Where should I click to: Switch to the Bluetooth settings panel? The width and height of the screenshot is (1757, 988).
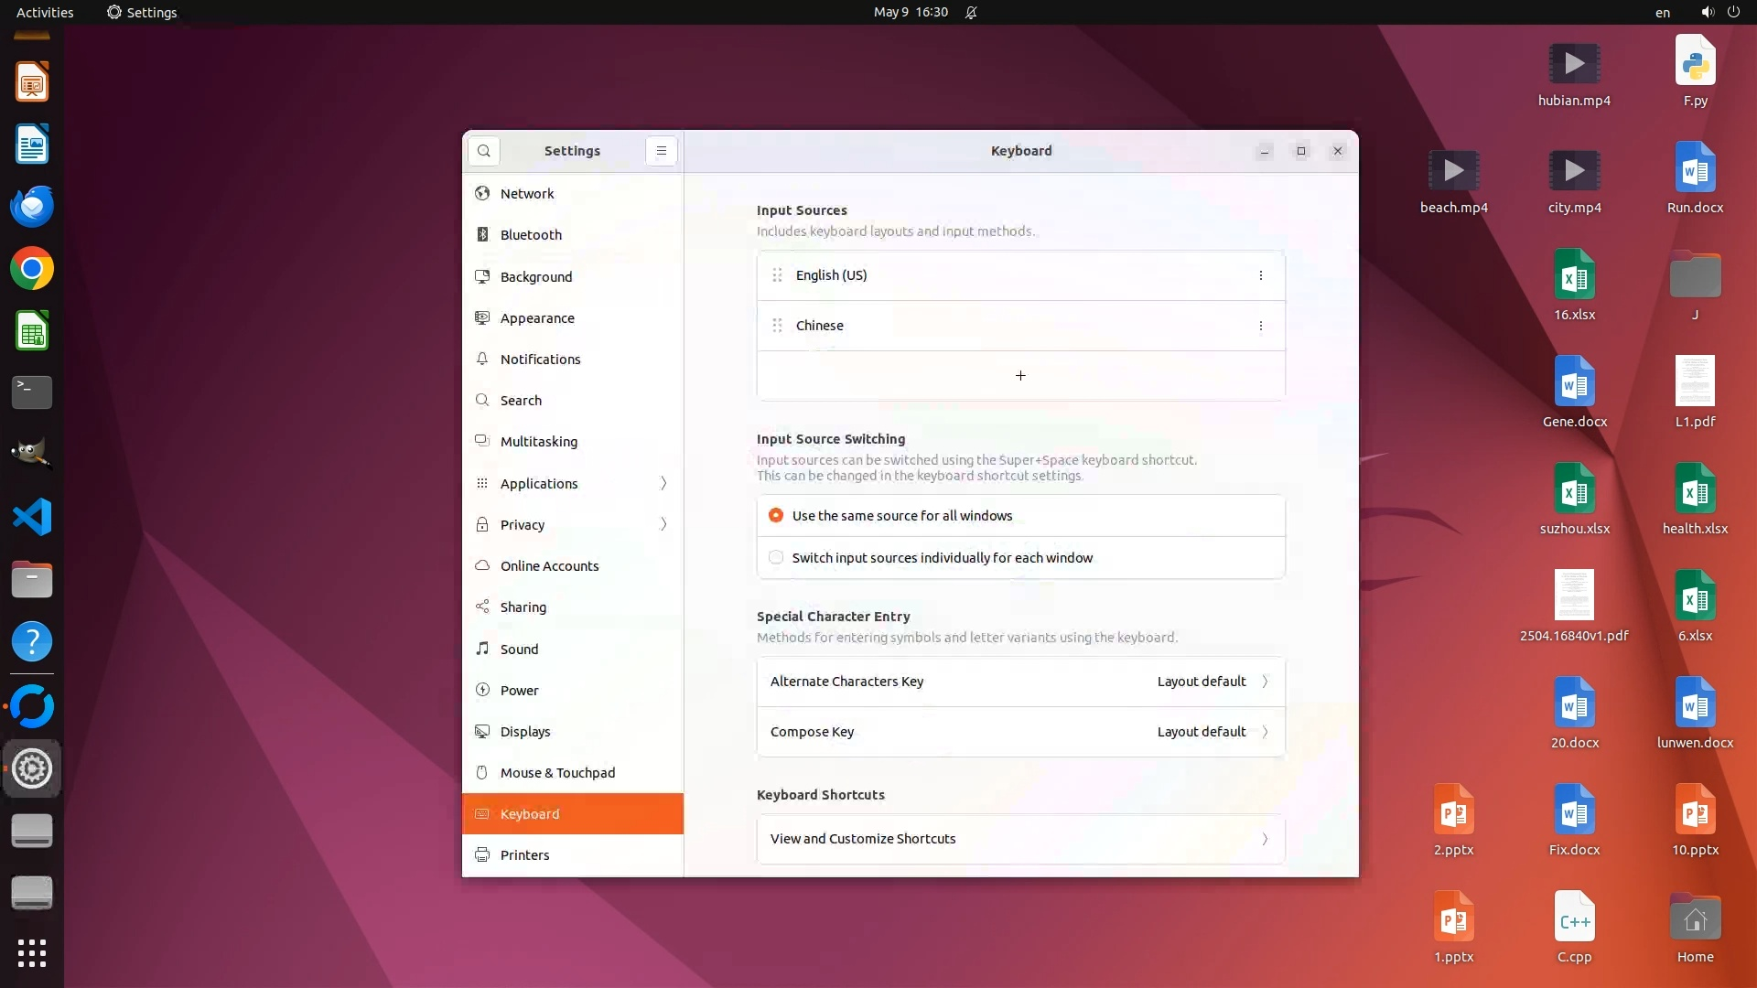click(531, 235)
